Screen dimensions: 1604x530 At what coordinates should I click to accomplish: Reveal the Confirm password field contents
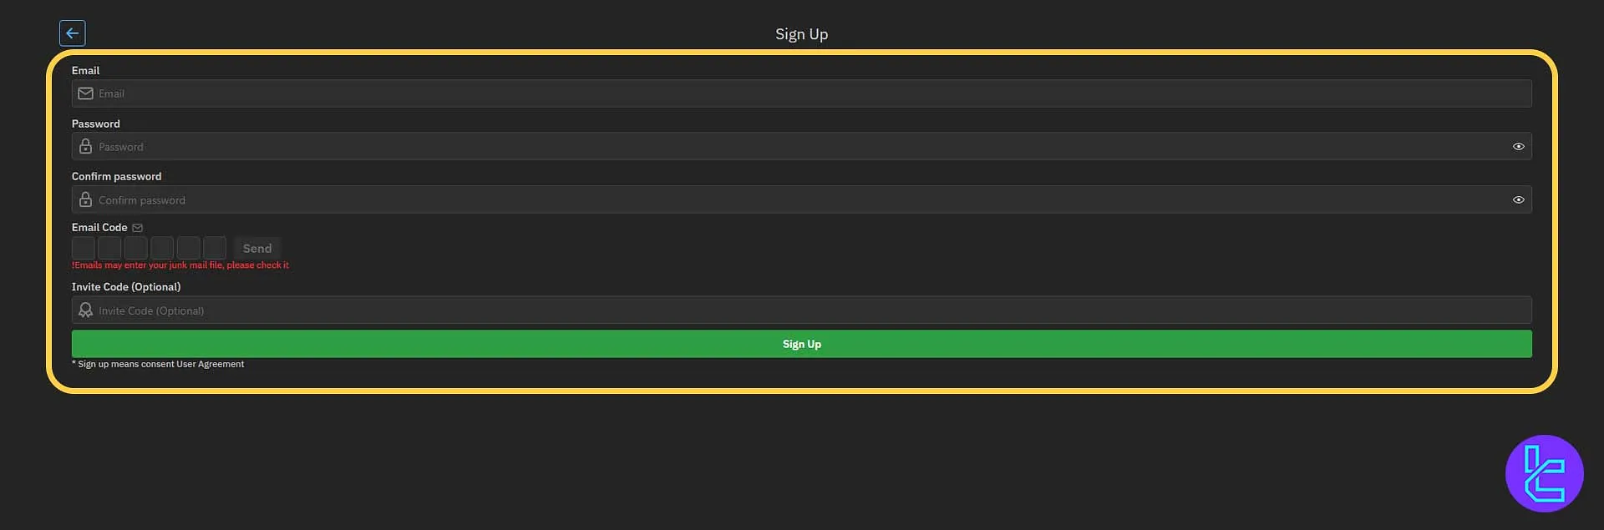[1518, 199]
